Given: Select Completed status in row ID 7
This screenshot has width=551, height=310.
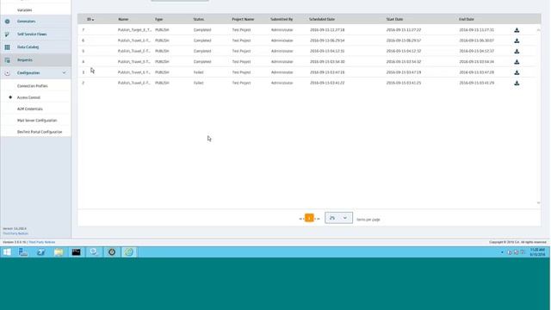Looking at the screenshot, I should tap(202, 30).
